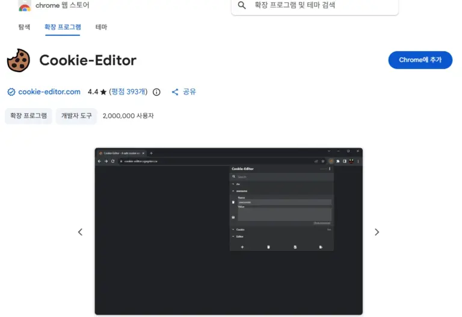The image size is (462, 317).
Task: Click the rating info icon
Action: (x=156, y=92)
